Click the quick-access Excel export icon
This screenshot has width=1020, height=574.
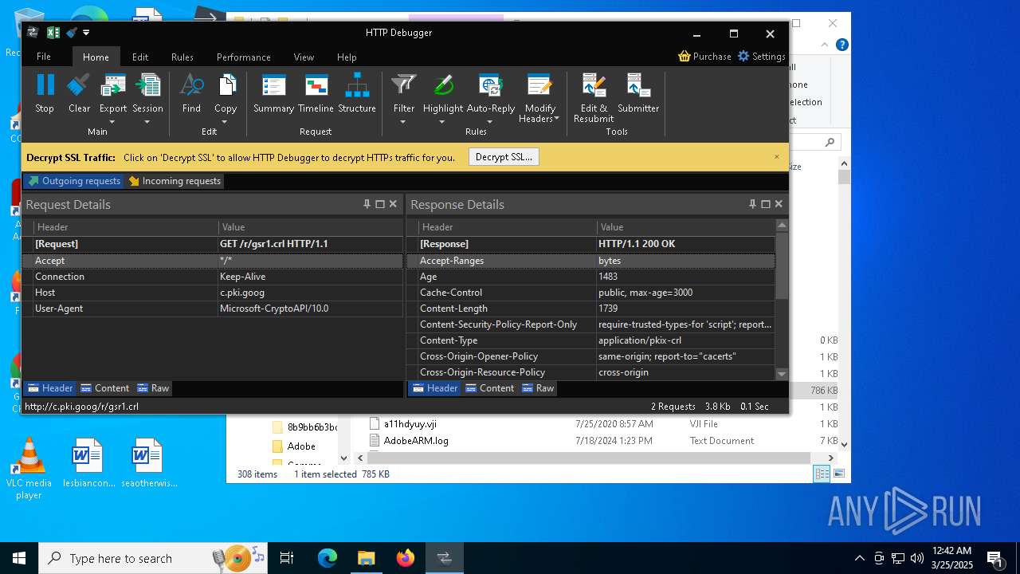point(53,33)
